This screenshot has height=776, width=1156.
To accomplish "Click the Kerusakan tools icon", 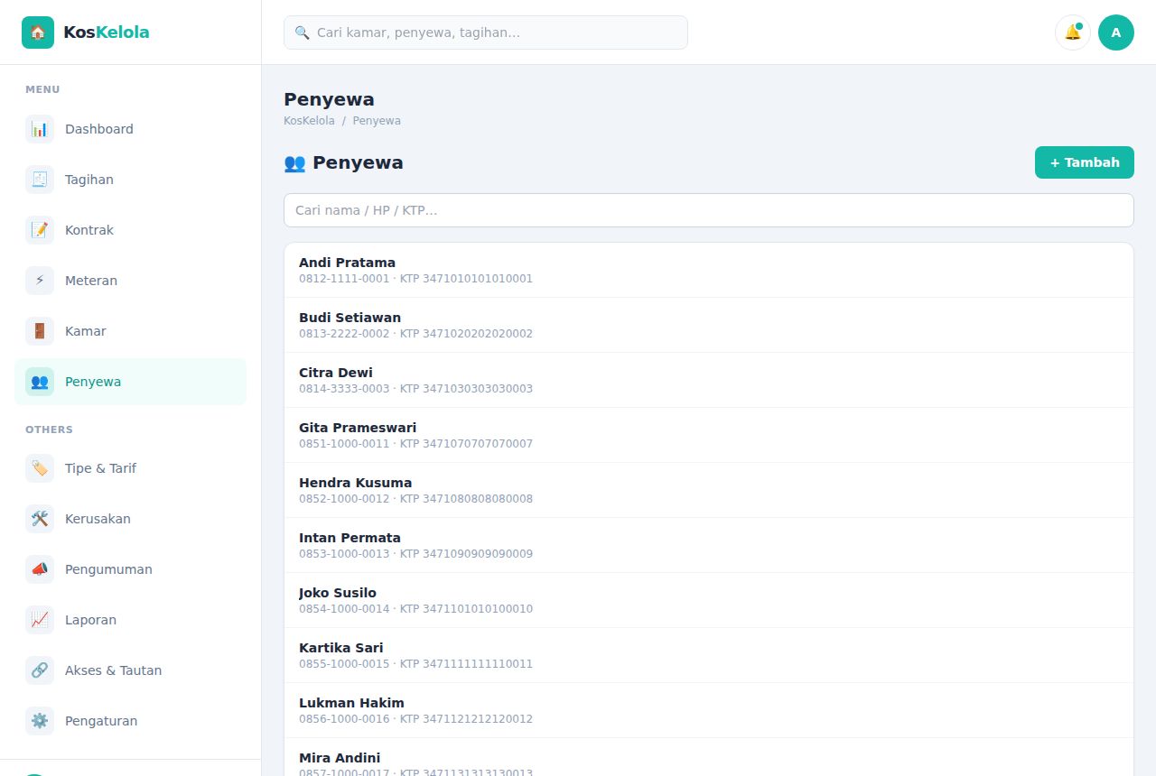I will pyautogui.click(x=40, y=519).
